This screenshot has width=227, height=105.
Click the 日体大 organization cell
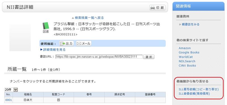tap(28, 100)
